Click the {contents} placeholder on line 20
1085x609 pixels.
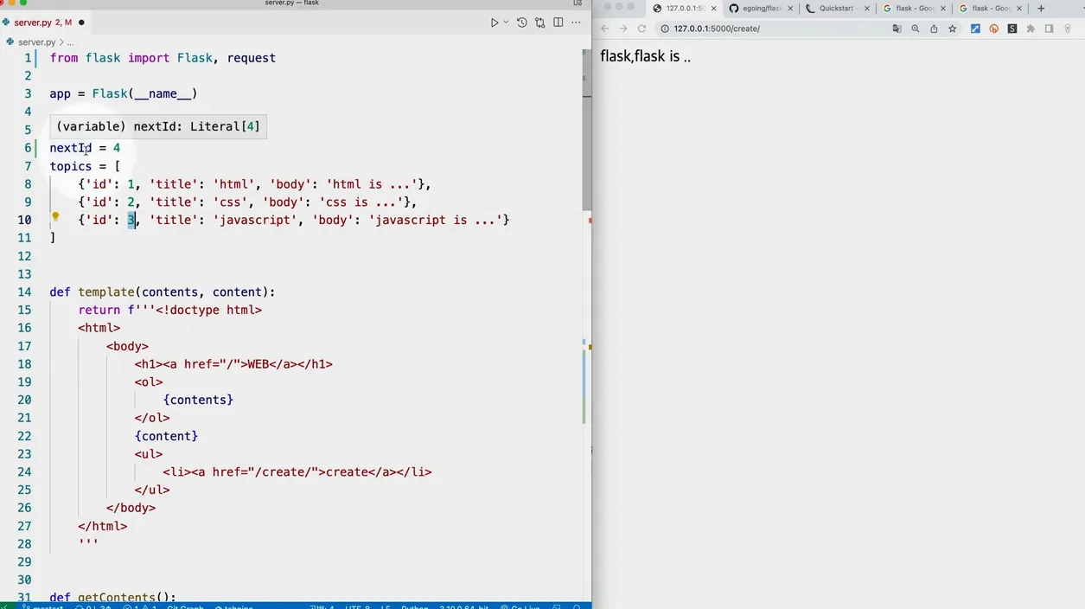pyautogui.click(x=198, y=400)
